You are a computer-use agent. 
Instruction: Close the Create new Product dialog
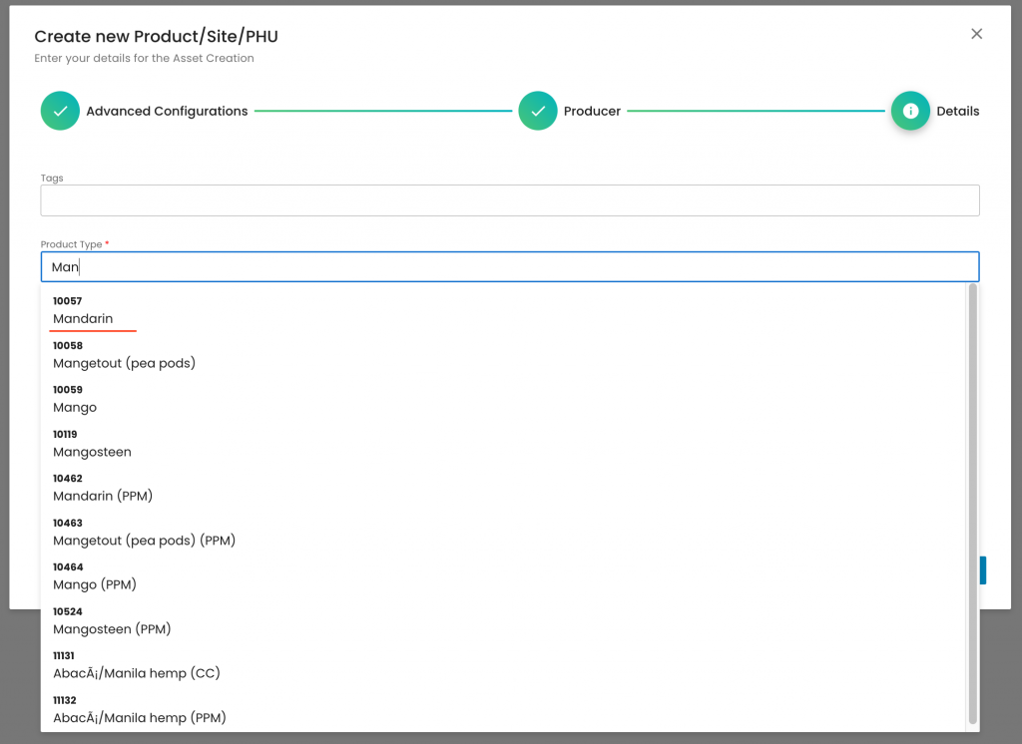coord(976,34)
